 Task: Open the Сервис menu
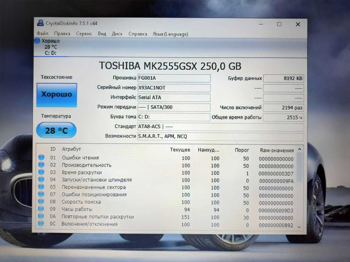tap(84, 34)
